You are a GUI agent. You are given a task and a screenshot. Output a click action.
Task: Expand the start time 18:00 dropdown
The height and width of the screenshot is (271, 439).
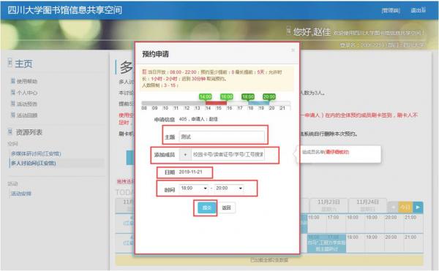195,188
